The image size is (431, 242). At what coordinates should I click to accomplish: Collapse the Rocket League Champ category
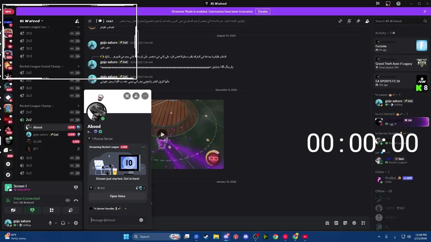point(36,106)
